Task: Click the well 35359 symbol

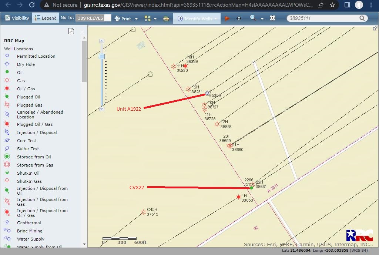Action: (207, 93)
